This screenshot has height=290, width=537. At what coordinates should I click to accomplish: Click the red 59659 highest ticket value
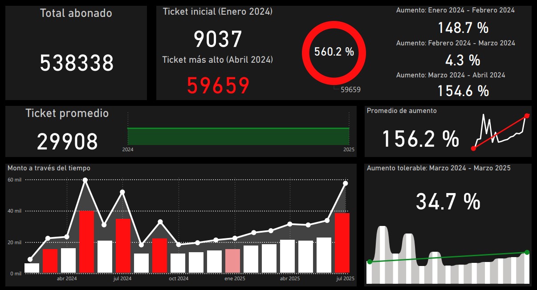218,86
